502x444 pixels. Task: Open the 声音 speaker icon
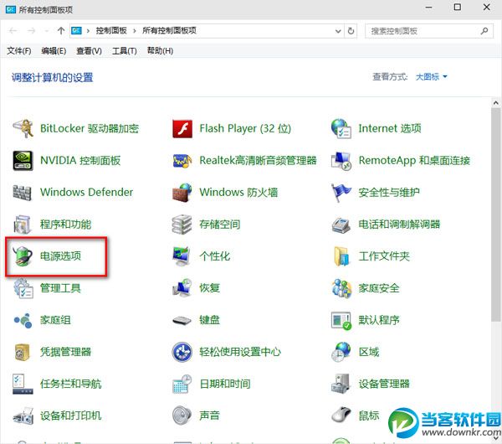coord(182,416)
